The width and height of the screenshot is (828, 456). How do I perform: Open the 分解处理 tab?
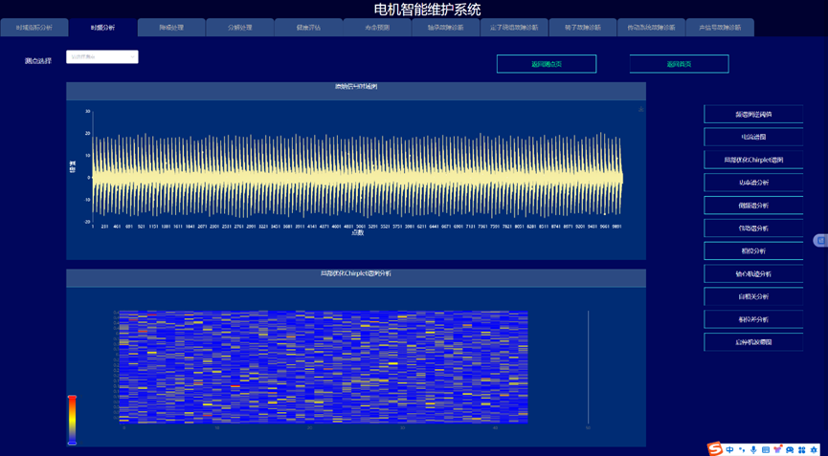[x=240, y=28]
